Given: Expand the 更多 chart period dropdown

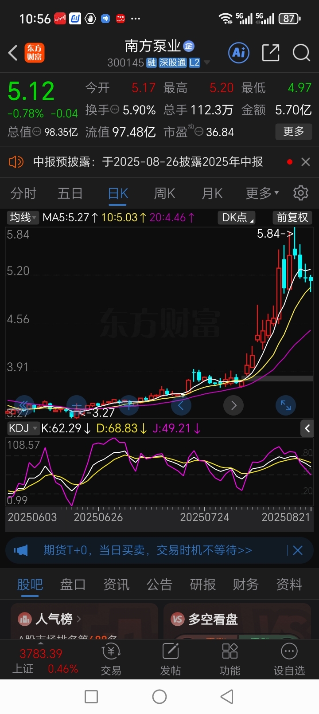Looking at the screenshot, I should [262, 193].
